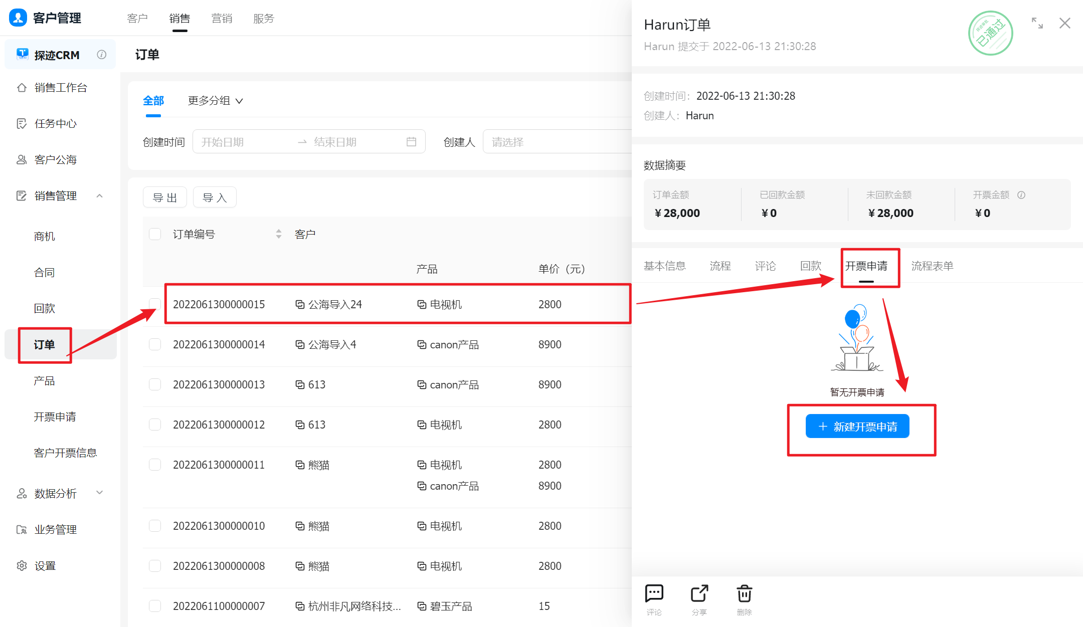Click the comment icon in bottom toolbar
The height and width of the screenshot is (627, 1083).
654,594
